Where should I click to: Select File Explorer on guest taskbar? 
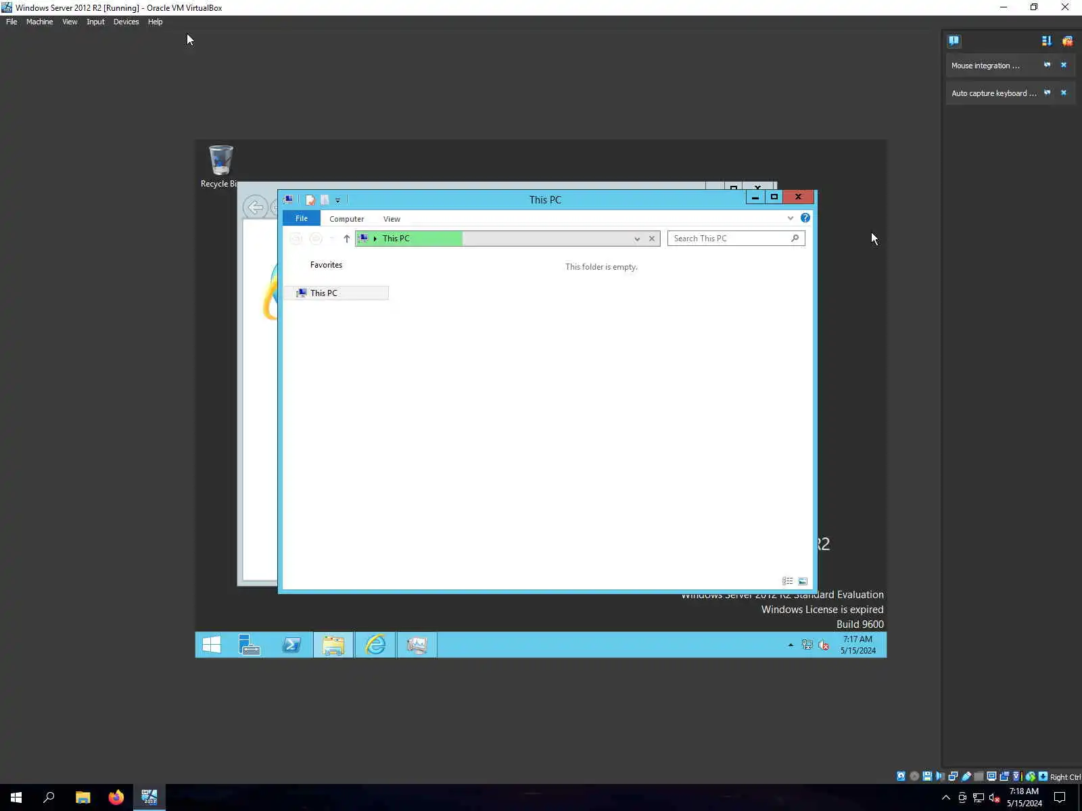coord(333,645)
